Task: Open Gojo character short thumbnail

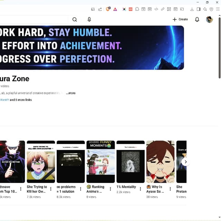Action: click(x=12, y=162)
